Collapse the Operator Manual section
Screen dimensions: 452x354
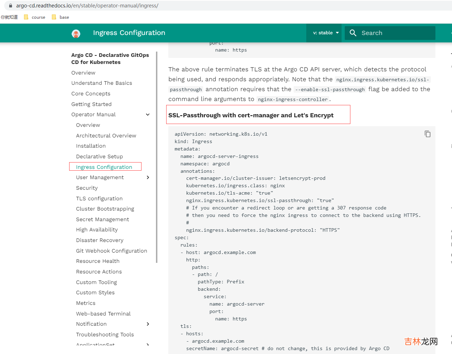tap(148, 114)
